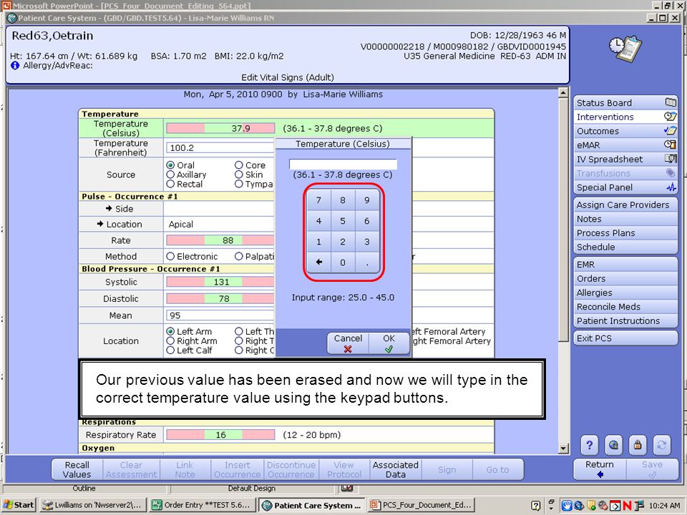687x515 pixels.
Task: Click the keypad backspace arrow key
Action: (x=319, y=263)
